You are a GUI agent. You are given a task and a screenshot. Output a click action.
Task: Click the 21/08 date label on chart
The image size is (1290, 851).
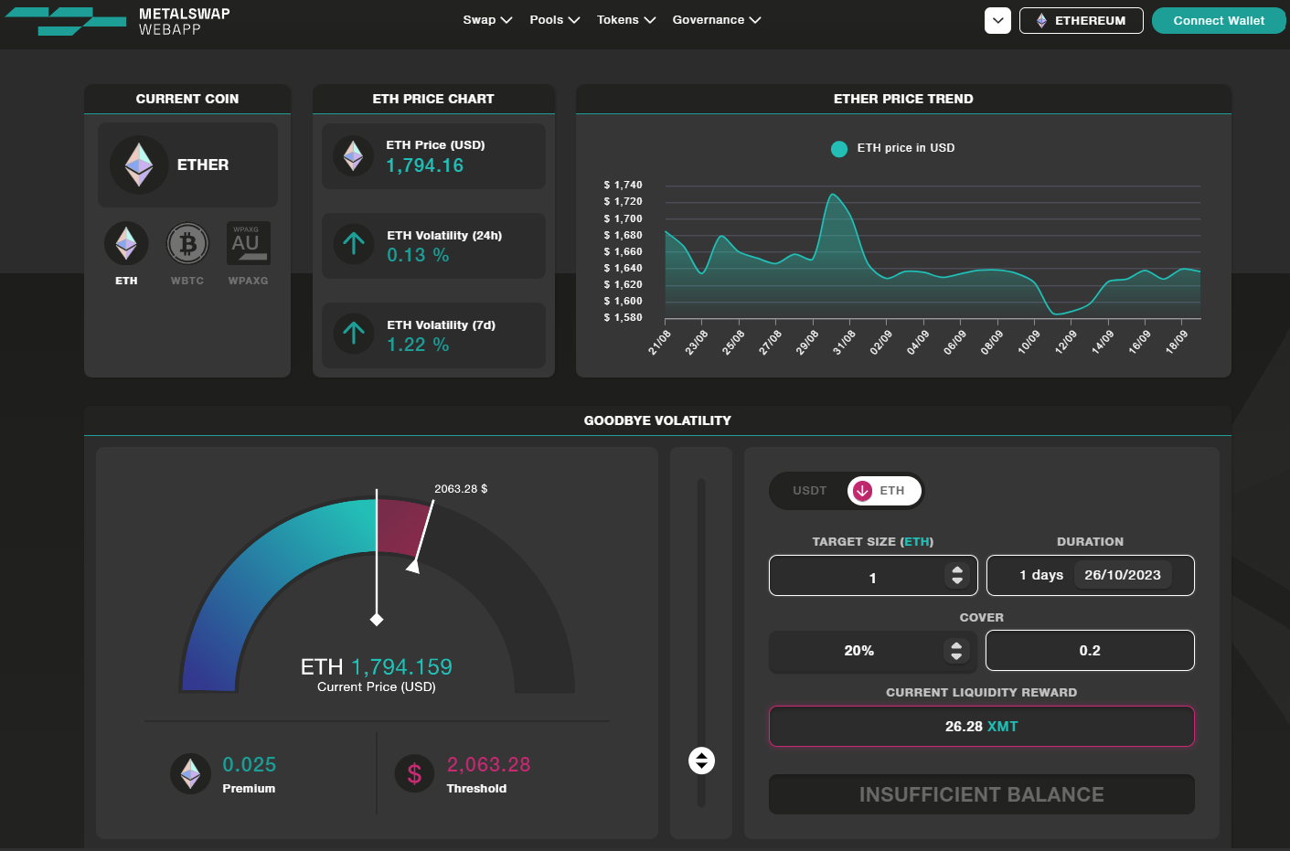click(659, 343)
